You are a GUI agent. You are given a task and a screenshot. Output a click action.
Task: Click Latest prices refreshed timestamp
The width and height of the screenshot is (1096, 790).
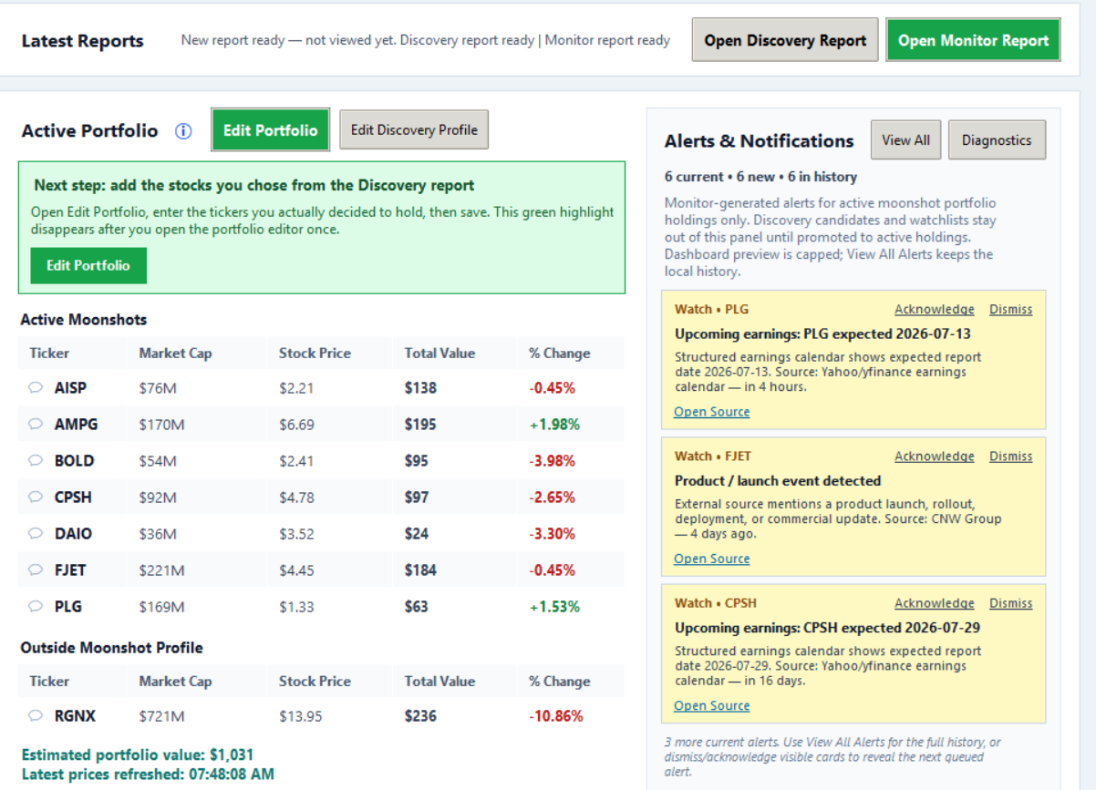[148, 775]
